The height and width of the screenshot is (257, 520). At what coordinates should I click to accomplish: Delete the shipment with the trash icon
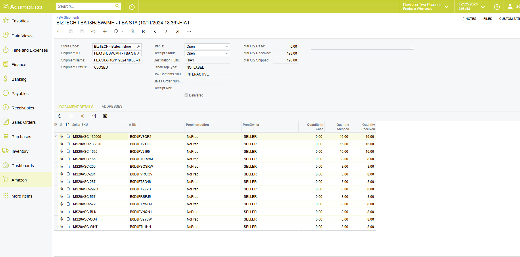click(x=132, y=31)
